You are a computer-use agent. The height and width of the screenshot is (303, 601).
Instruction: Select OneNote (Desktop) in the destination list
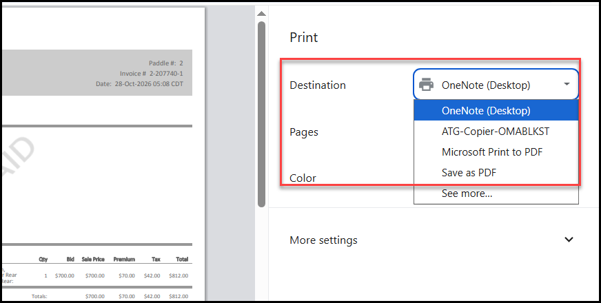496,110
